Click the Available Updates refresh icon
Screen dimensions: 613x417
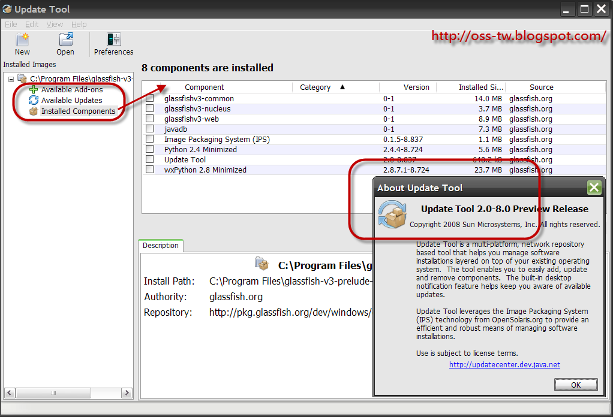pos(34,100)
